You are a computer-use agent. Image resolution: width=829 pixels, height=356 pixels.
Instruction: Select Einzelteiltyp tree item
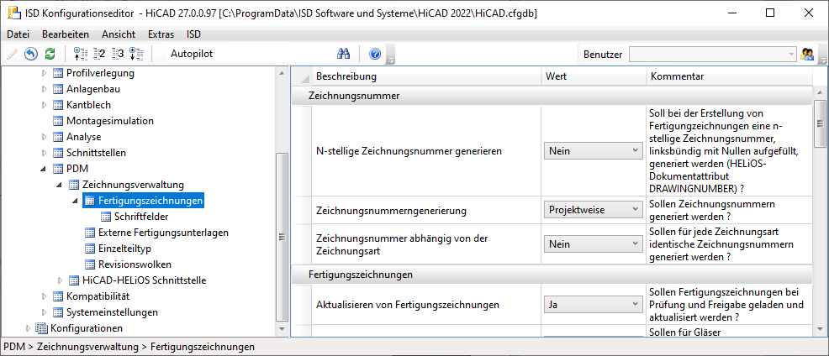124,249
